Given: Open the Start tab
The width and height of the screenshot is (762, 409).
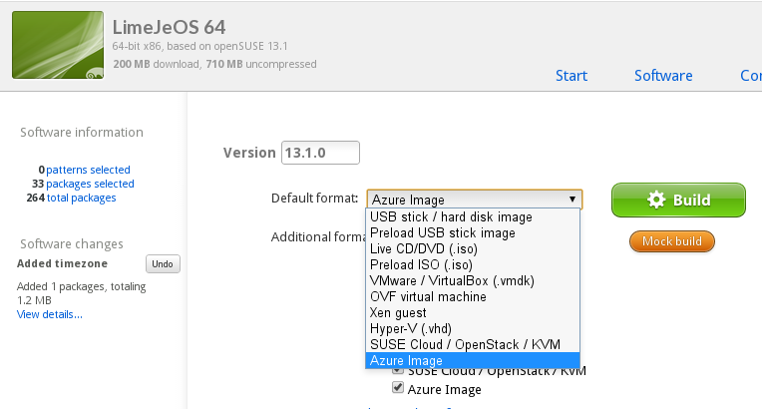Looking at the screenshot, I should coord(571,76).
